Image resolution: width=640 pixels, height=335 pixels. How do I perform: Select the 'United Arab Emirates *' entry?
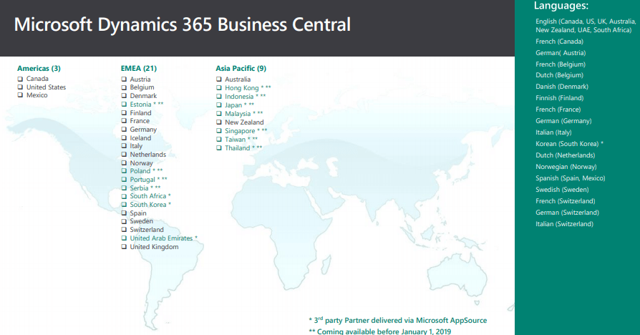(164, 238)
